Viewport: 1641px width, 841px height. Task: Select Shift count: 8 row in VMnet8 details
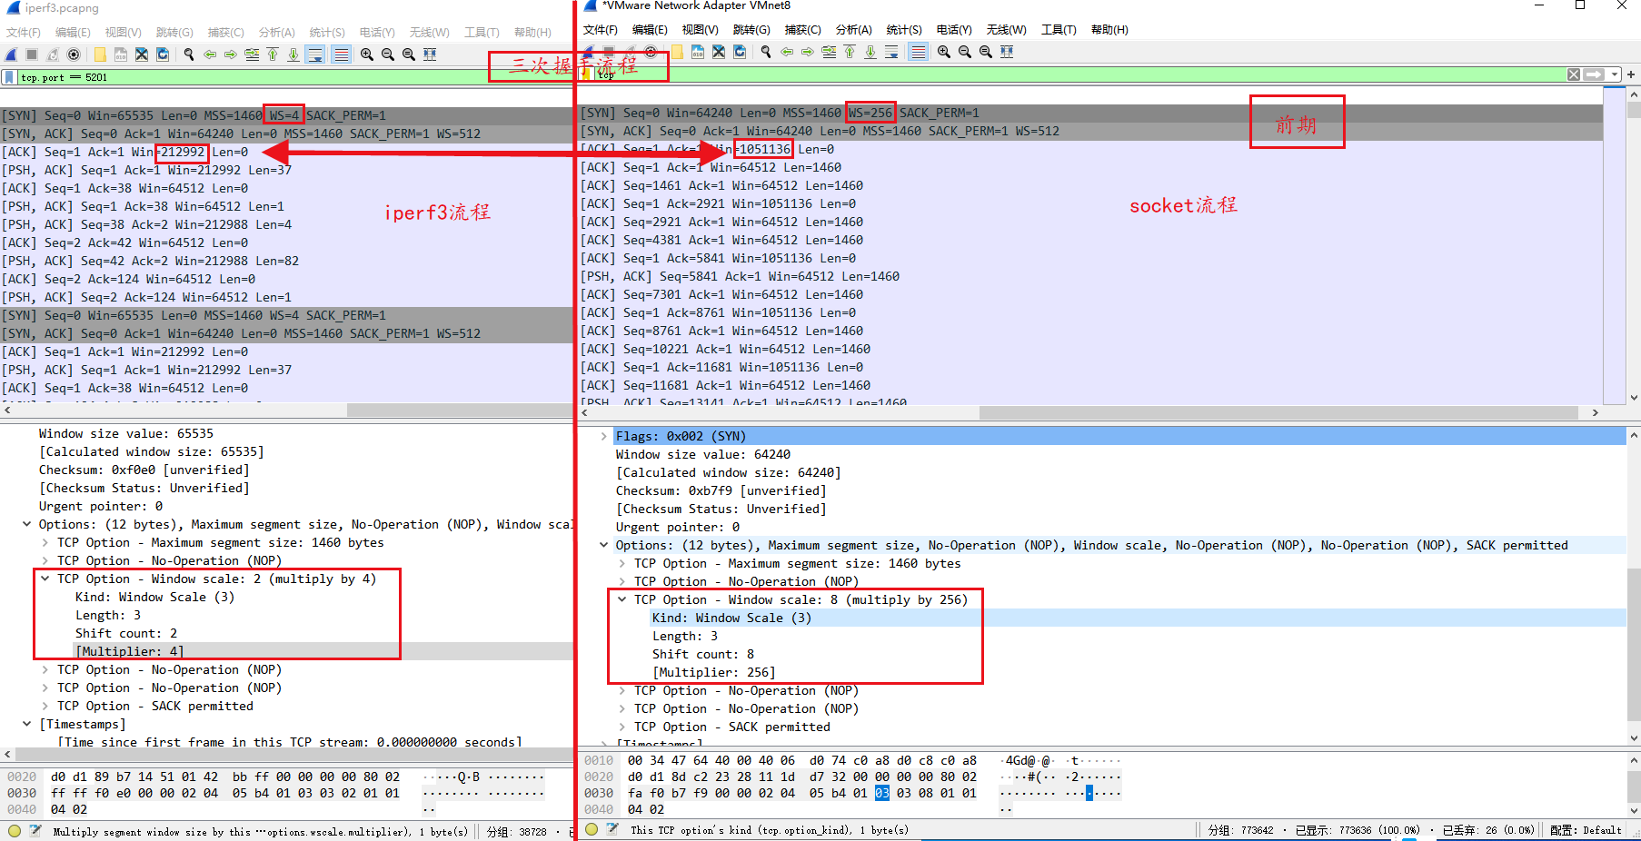pyautogui.click(x=703, y=654)
